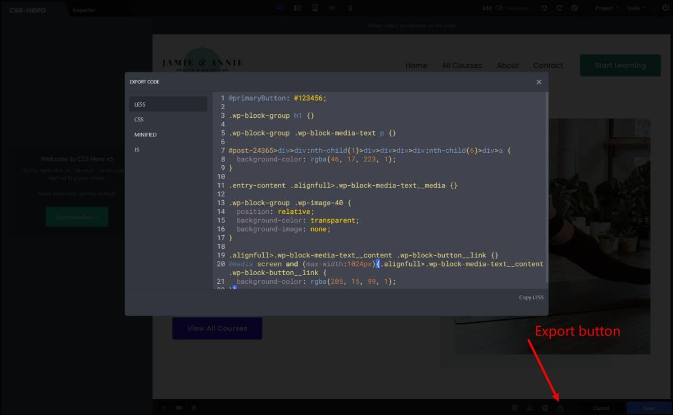Click the redo icon

pyautogui.click(x=559, y=8)
